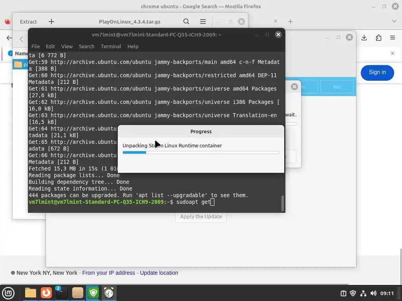This screenshot has width=402, height=301.
Task: Open the Edit menu in terminal
Action: point(50,46)
